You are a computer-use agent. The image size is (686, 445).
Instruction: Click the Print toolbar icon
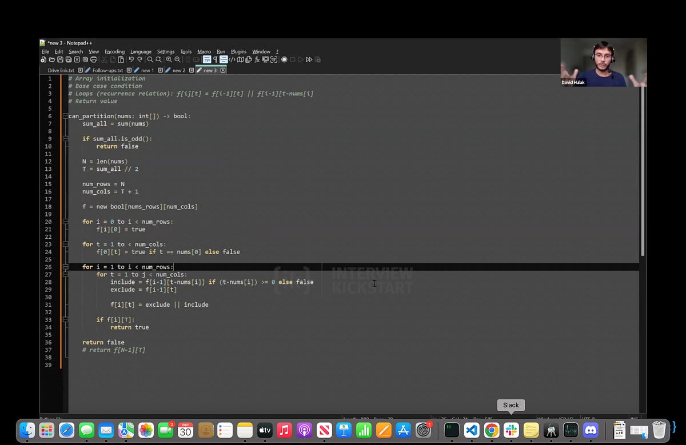click(93, 59)
